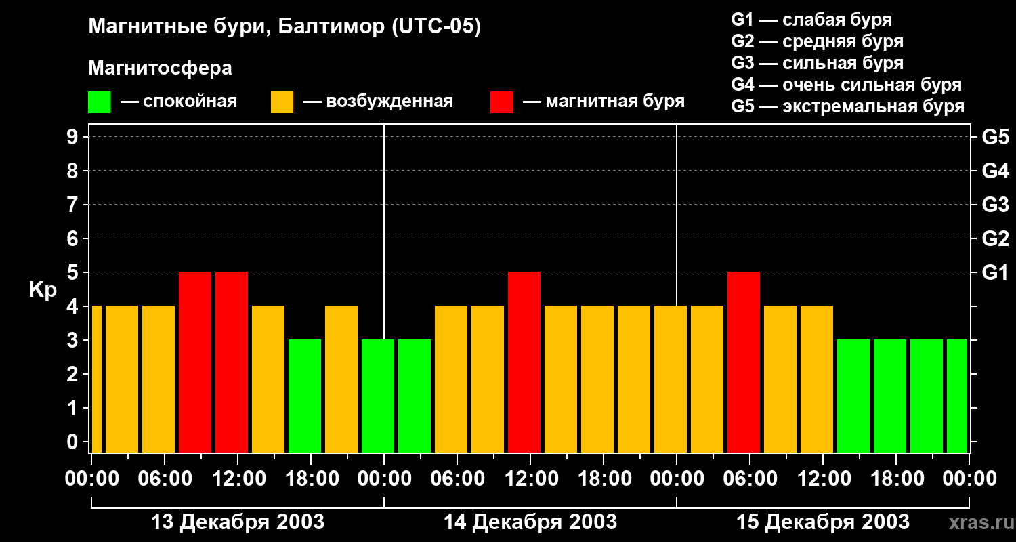Click the — возбужденная legend label
Image resolution: width=1016 pixels, height=542 pixels.
(378, 102)
